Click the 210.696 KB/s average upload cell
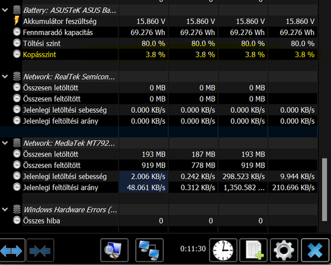331x265 pixels. pos(293,187)
